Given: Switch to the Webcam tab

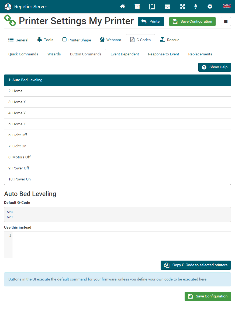Looking at the screenshot, I should point(110,40).
